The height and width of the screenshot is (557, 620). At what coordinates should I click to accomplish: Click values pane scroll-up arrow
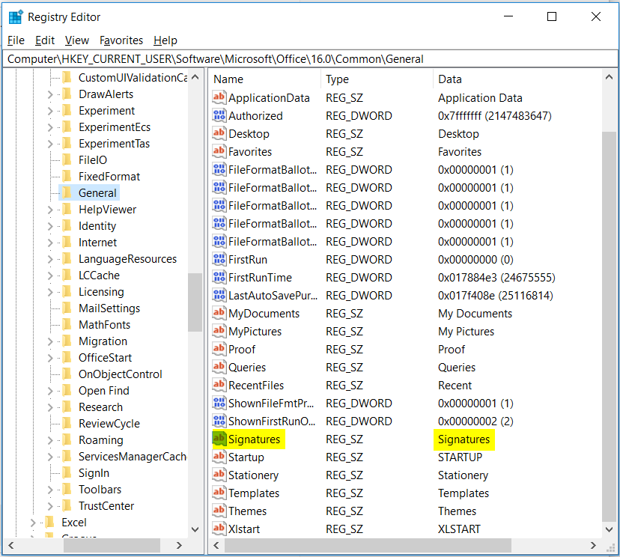(609, 77)
